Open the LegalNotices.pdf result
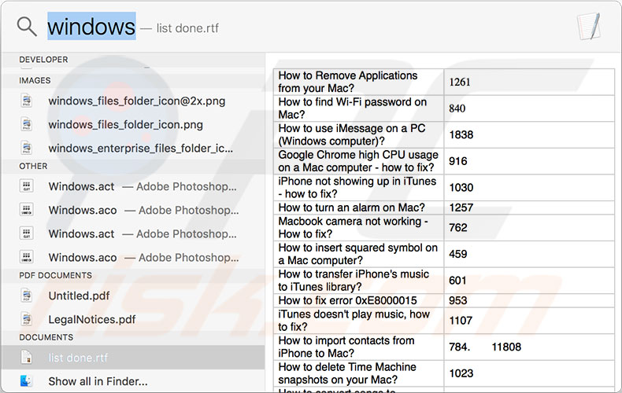Image resolution: width=622 pixels, height=393 pixels. [x=133, y=319]
